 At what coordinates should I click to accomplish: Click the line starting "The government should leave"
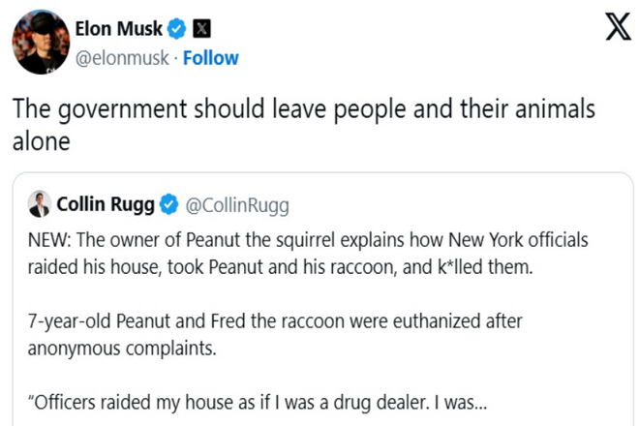(x=304, y=110)
